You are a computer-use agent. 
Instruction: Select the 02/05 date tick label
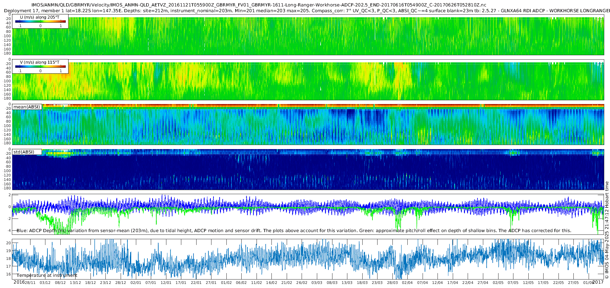(498, 283)
